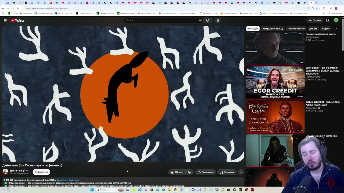Open Telegram from the taskbar

tap(163, 190)
